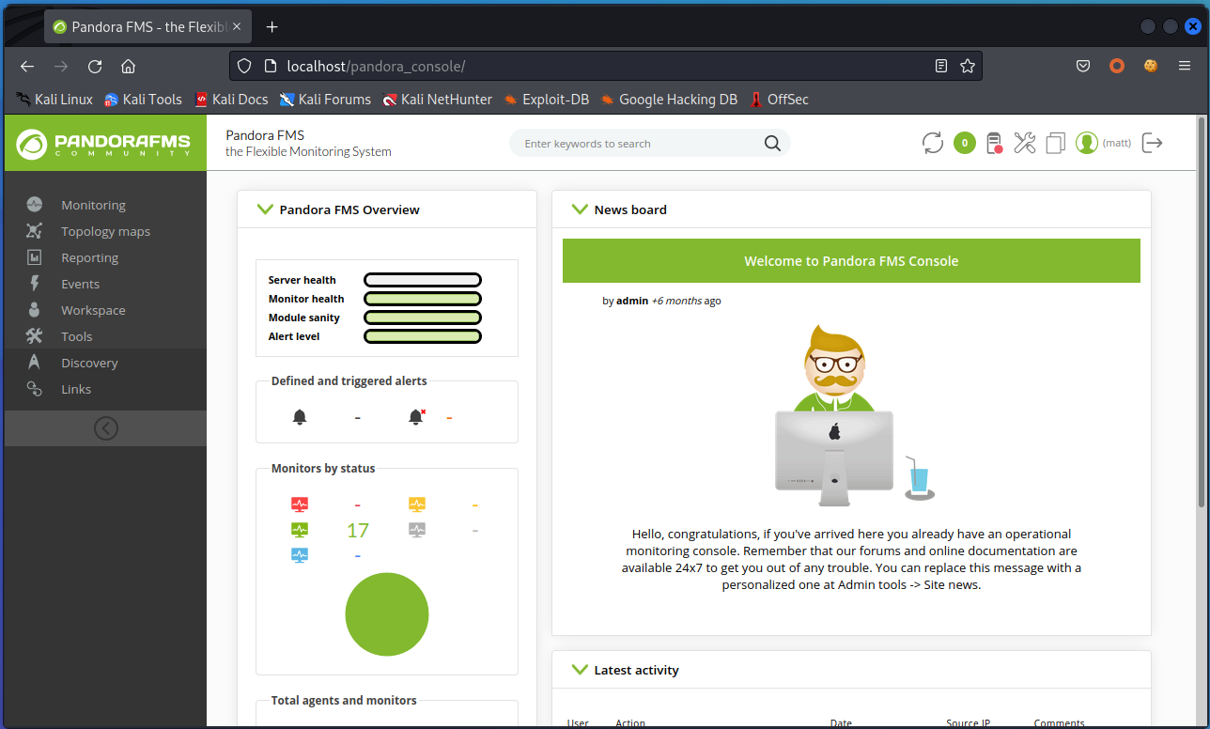Open the system tools wrench icon in header
Viewport: 1210px width, 729px height.
point(1025,143)
